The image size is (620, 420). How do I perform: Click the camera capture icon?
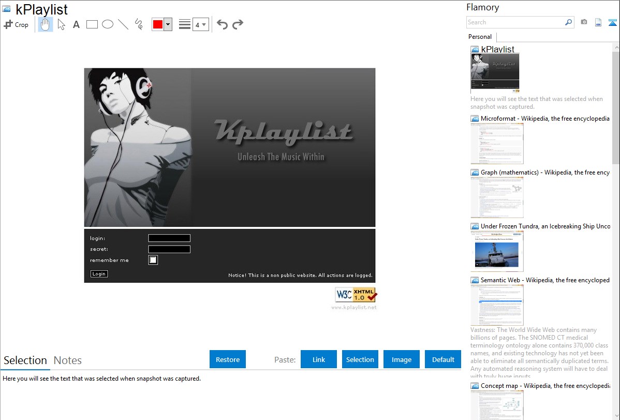(584, 22)
